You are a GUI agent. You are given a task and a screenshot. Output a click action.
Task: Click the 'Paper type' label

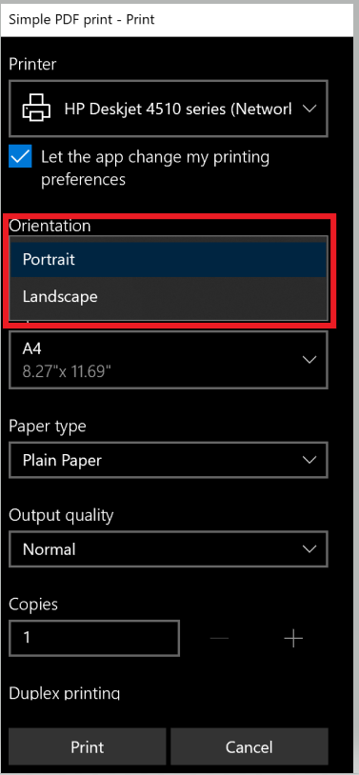click(x=48, y=426)
